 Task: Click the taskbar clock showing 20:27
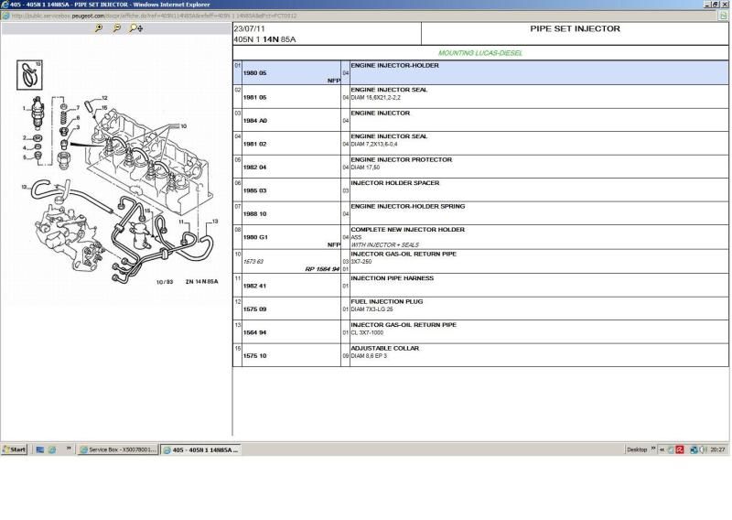pyautogui.click(x=717, y=450)
